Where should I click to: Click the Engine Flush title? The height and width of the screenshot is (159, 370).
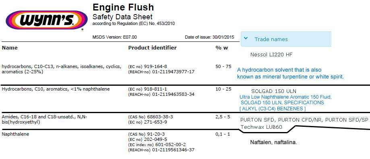tap(123, 7)
